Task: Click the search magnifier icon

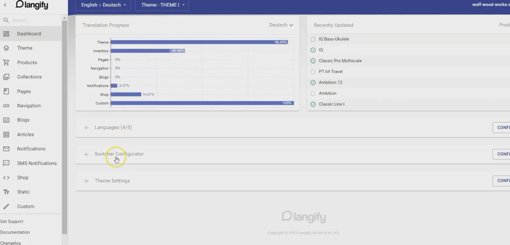Action: click(6, 20)
